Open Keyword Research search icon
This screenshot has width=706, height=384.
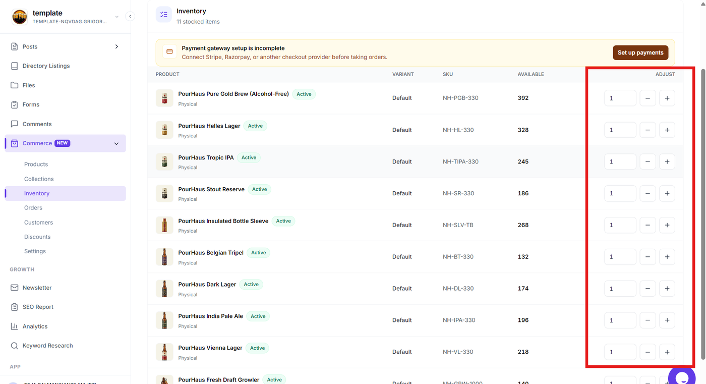pyautogui.click(x=14, y=346)
